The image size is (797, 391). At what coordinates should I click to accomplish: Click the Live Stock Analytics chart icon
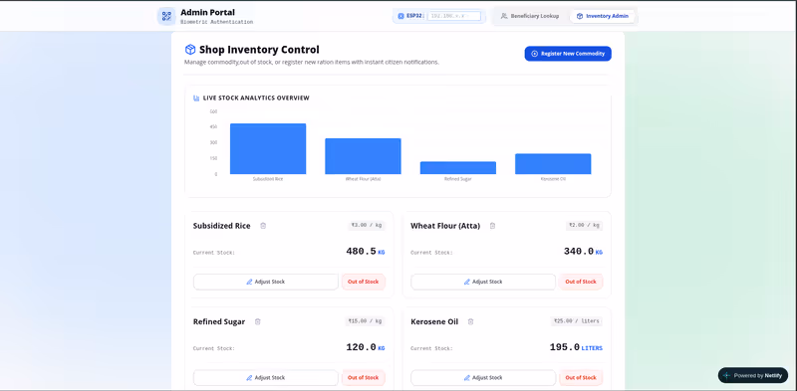(196, 98)
